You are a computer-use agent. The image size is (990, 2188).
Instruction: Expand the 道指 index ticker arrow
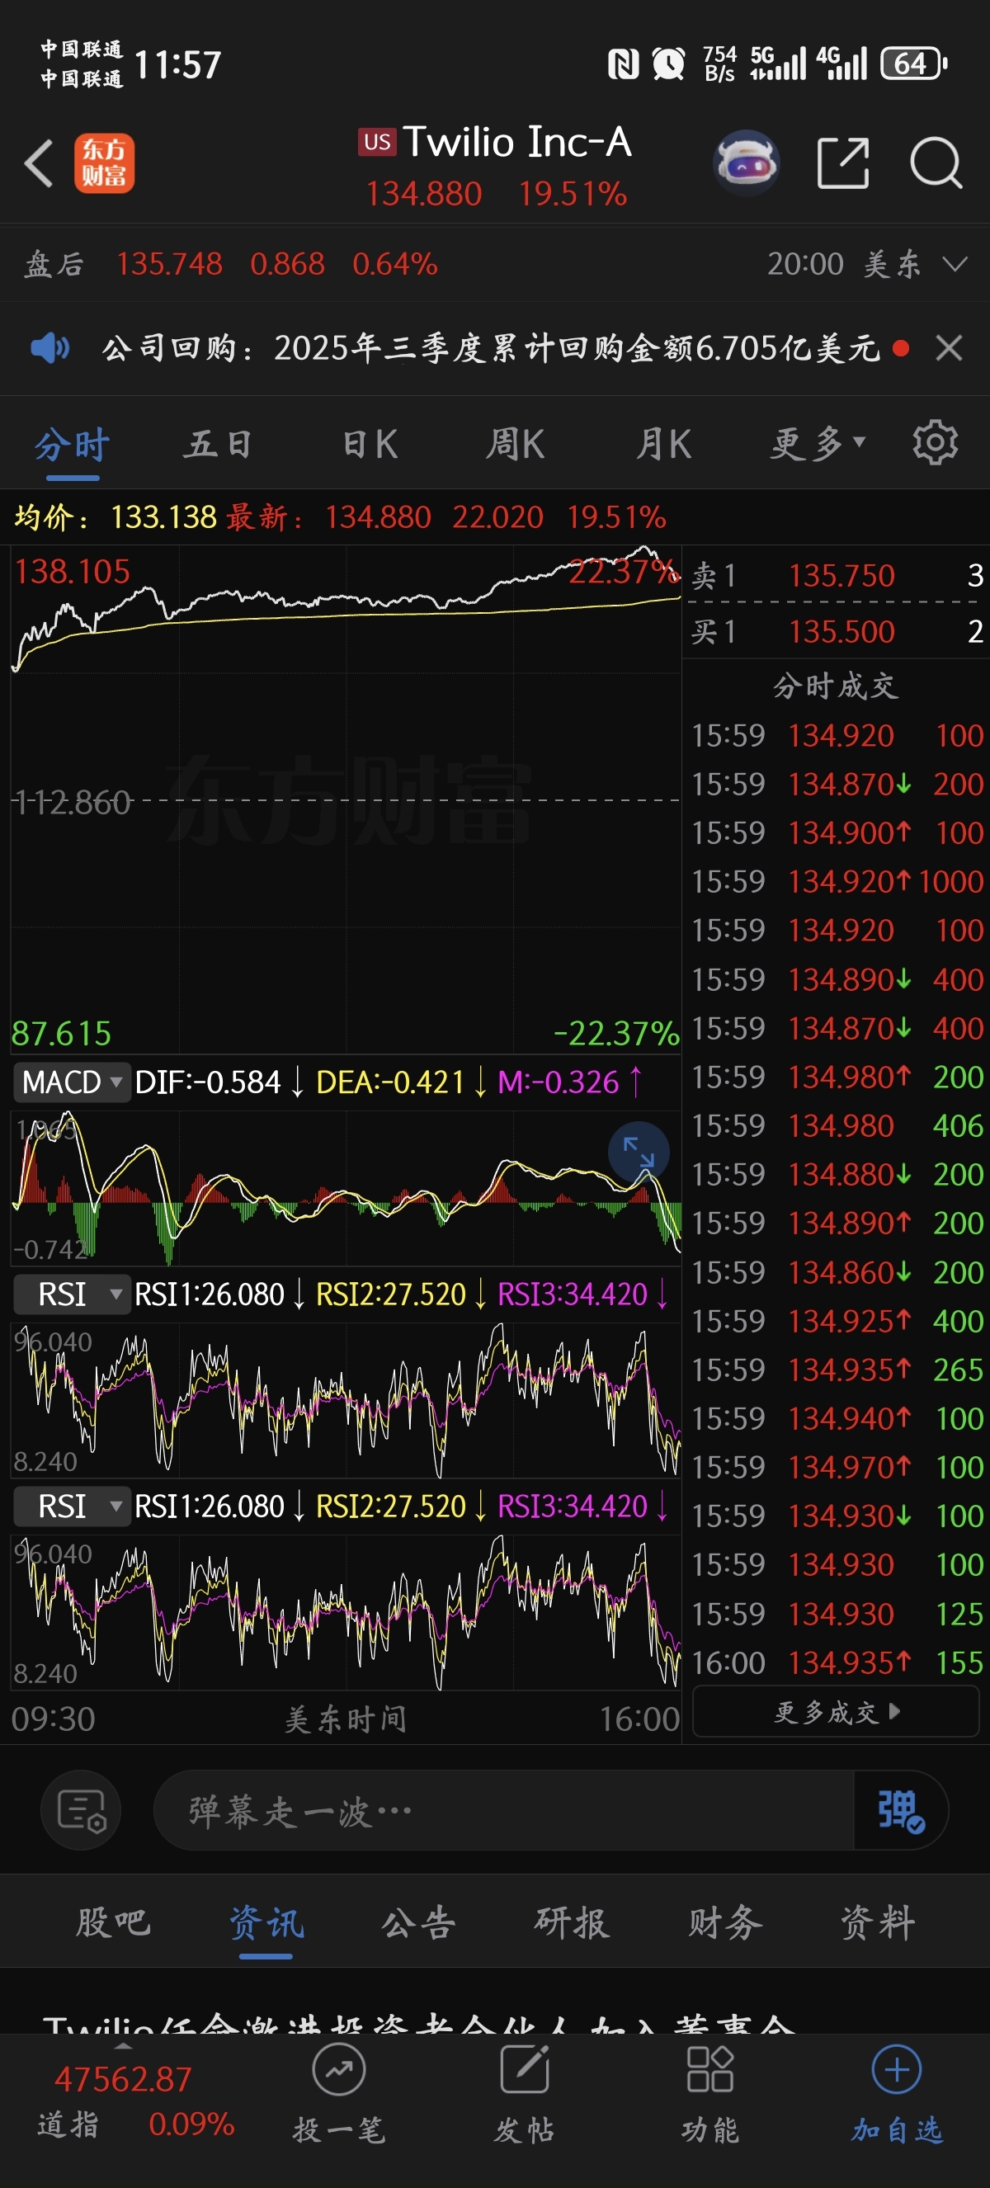[x=123, y=2045]
